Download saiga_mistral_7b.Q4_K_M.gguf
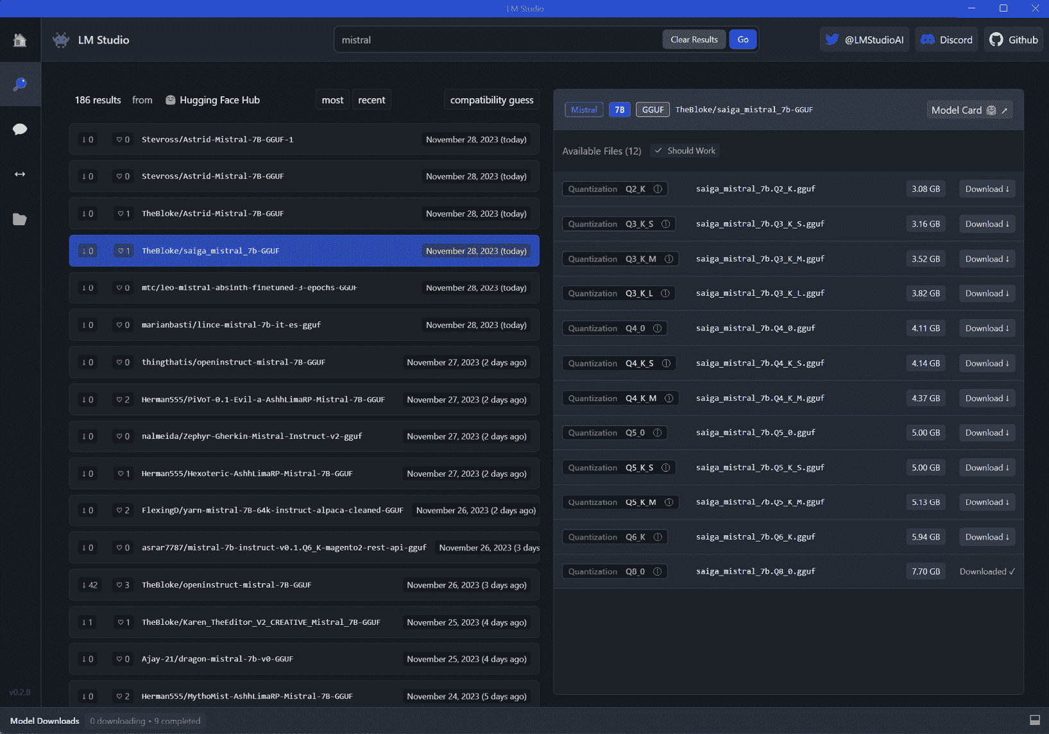Viewport: 1049px width, 734px height. tap(987, 398)
